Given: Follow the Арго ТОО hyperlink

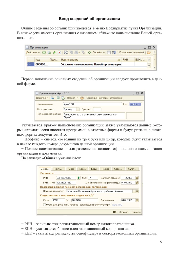Looking at the screenshot, I should click(117, 205).
